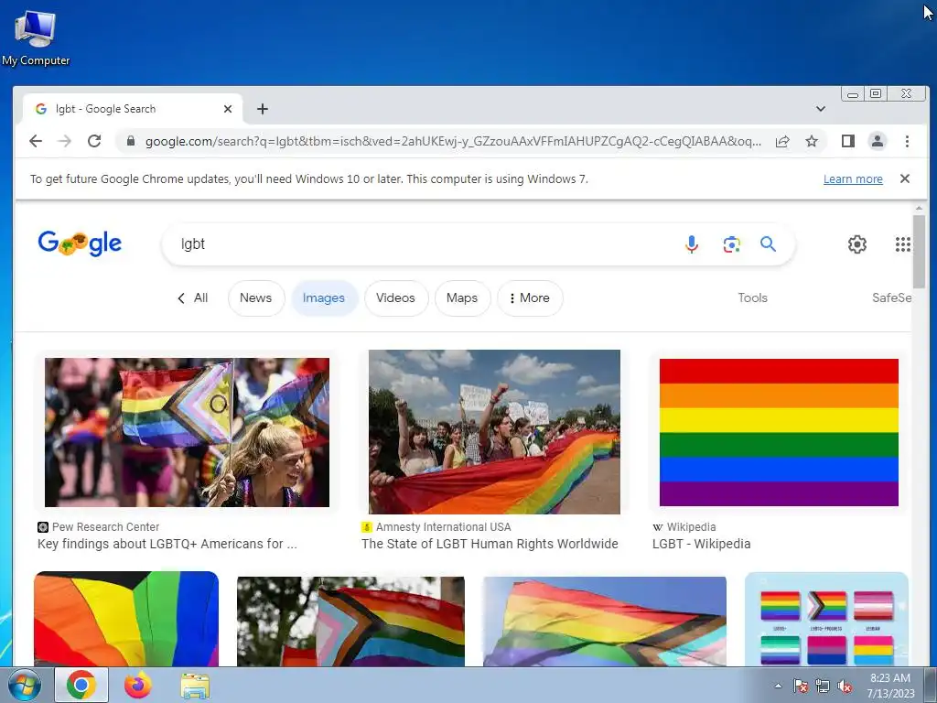937x703 pixels.
Task: Bookmark this page with star icon
Action: coord(811,141)
